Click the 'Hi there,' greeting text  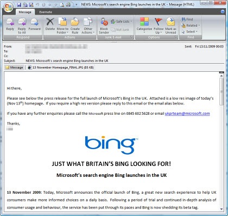[14, 88]
